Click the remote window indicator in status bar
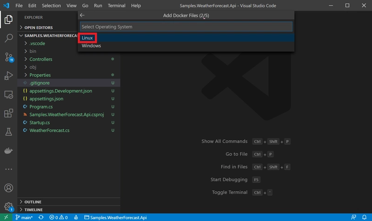Screen dimensions: 372x221 coord(6,217)
